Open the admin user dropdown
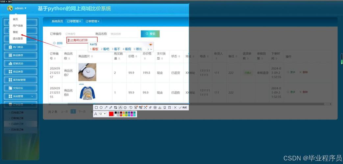 click(19, 8)
